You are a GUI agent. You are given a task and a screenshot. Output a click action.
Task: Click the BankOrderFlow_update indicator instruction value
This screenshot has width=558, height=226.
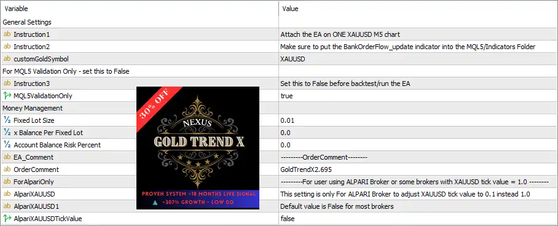tap(408, 47)
